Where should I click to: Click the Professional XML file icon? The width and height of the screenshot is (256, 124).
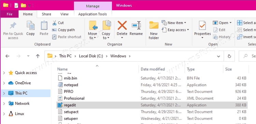(x=60, y=98)
